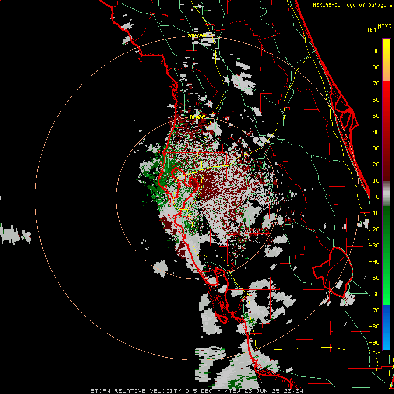This screenshot has height=394, width=394.
Task: Click the -90 value on velocity scale
Action: (374, 343)
